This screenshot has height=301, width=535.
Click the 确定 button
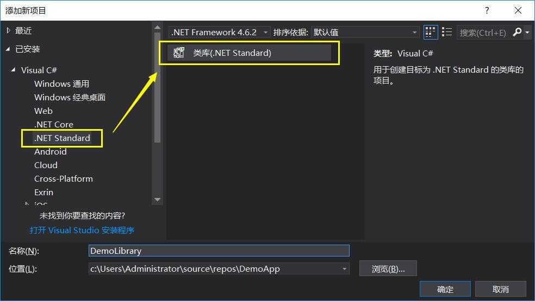[x=445, y=290]
